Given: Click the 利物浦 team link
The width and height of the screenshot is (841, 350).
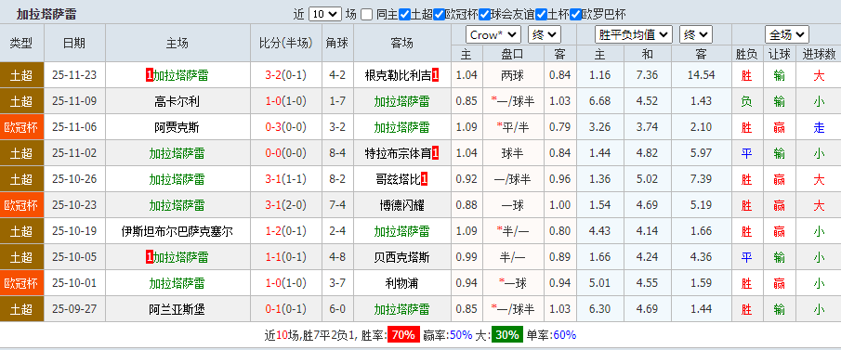Looking at the screenshot, I should pyautogui.click(x=401, y=283).
